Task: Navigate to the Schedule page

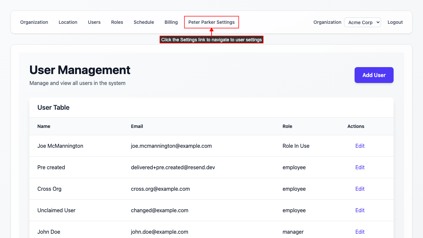Action: point(144,22)
